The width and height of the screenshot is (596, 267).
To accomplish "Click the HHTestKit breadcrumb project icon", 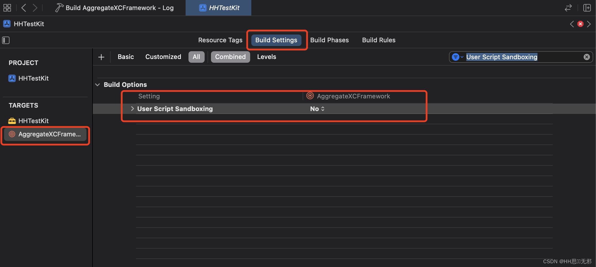I will pos(7,24).
